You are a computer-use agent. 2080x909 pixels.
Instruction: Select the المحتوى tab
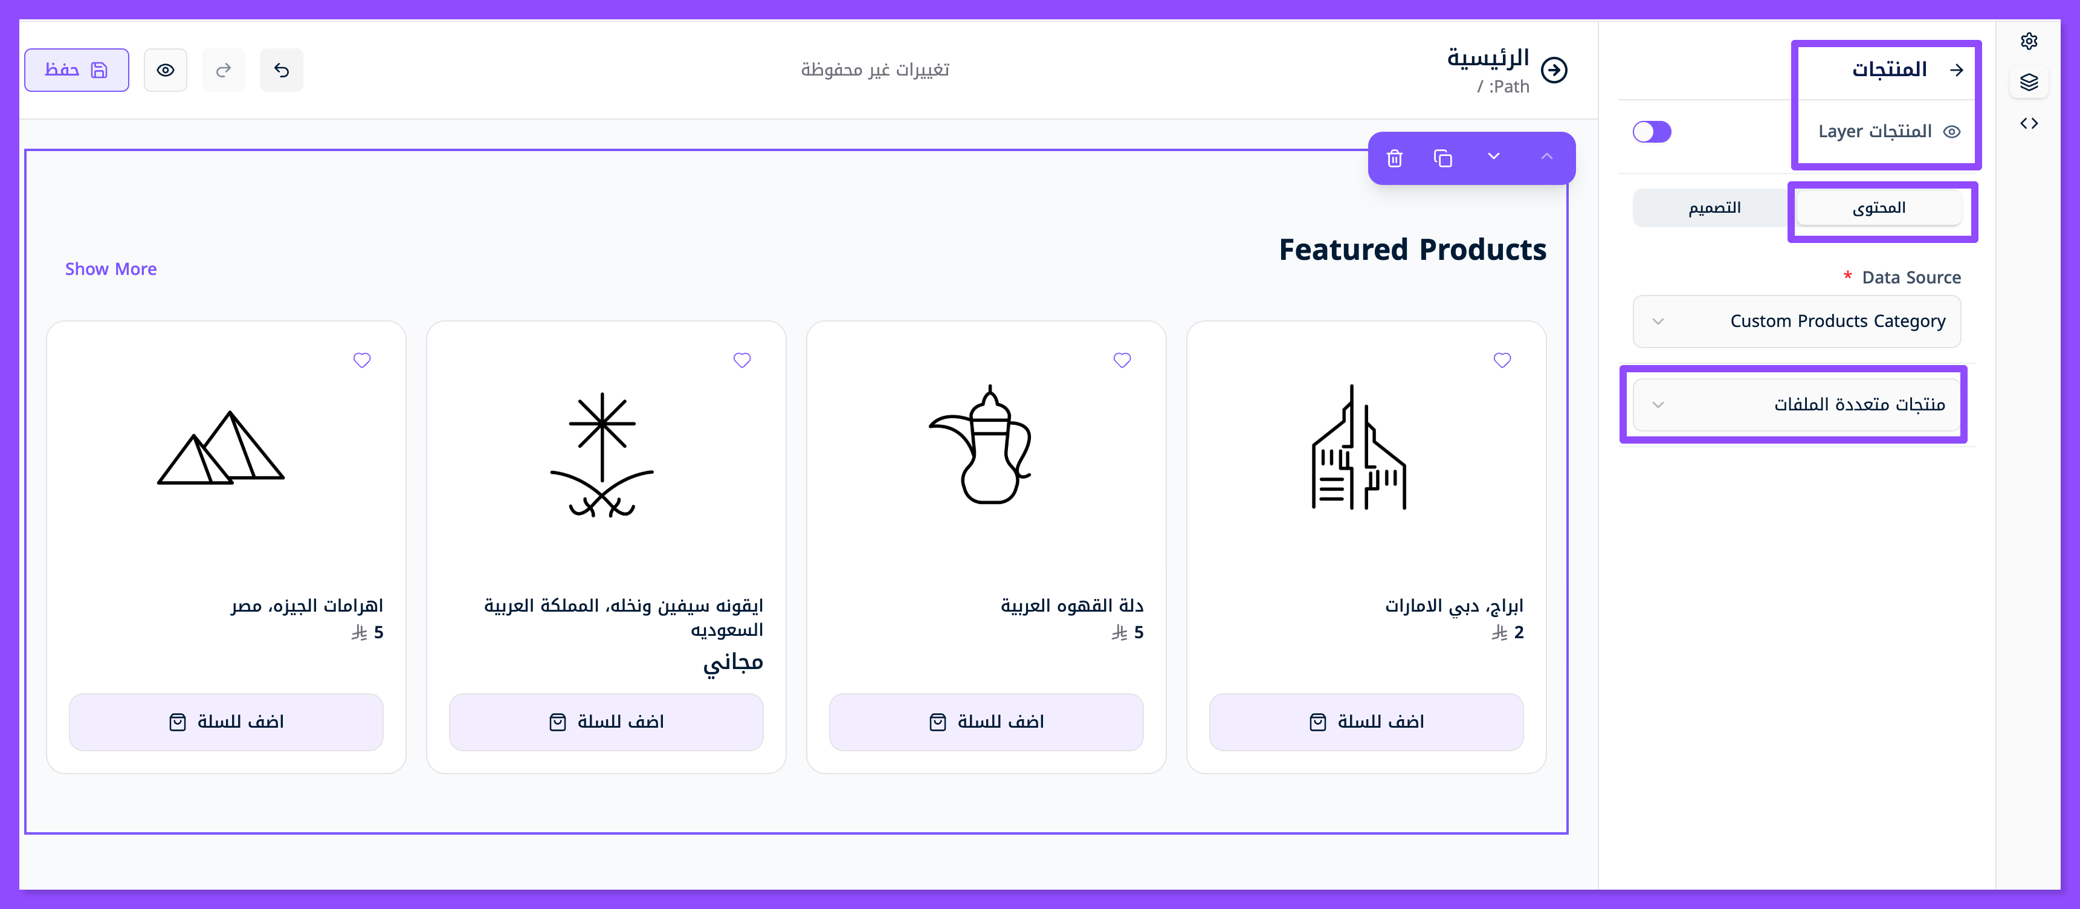tap(1879, 209)
